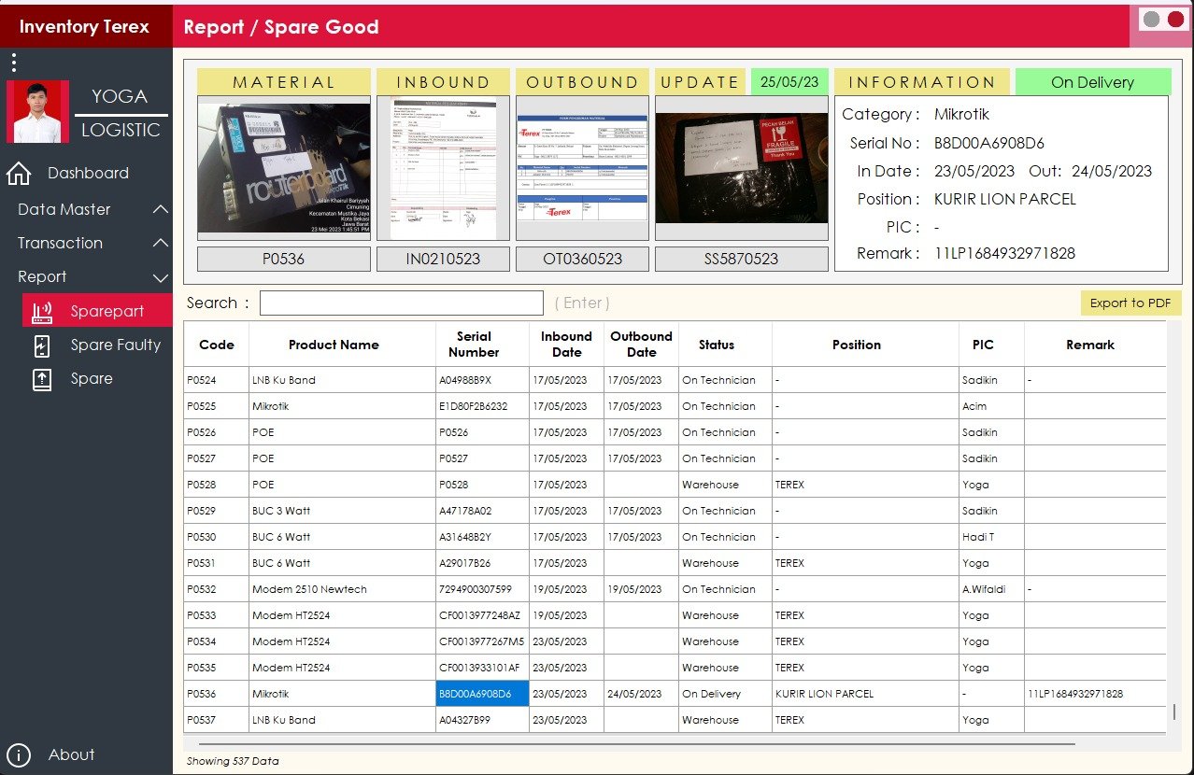This screenshot has width=1194, height=775.
Task: Open the Dashboard page
Action: pos(88,173)
